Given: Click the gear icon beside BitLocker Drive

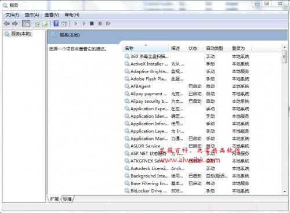Looking at the screenshot, I should [127, 190].
